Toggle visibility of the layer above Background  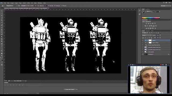[x=143, y=52]
